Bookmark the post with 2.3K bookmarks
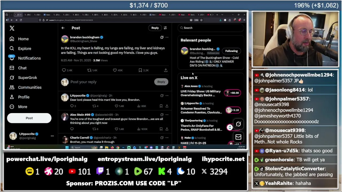 tap(140, 70)
